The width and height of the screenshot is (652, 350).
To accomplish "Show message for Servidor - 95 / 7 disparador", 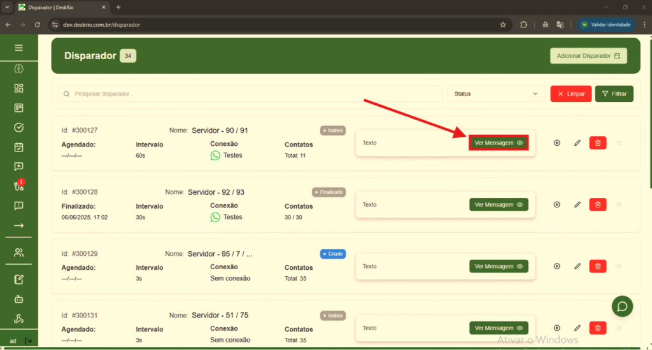I will click(x=499, y=266).
